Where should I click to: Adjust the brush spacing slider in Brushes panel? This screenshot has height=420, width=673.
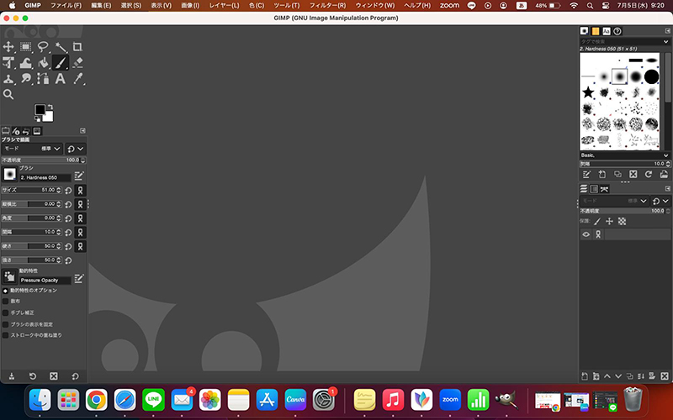tap(625, 164)
